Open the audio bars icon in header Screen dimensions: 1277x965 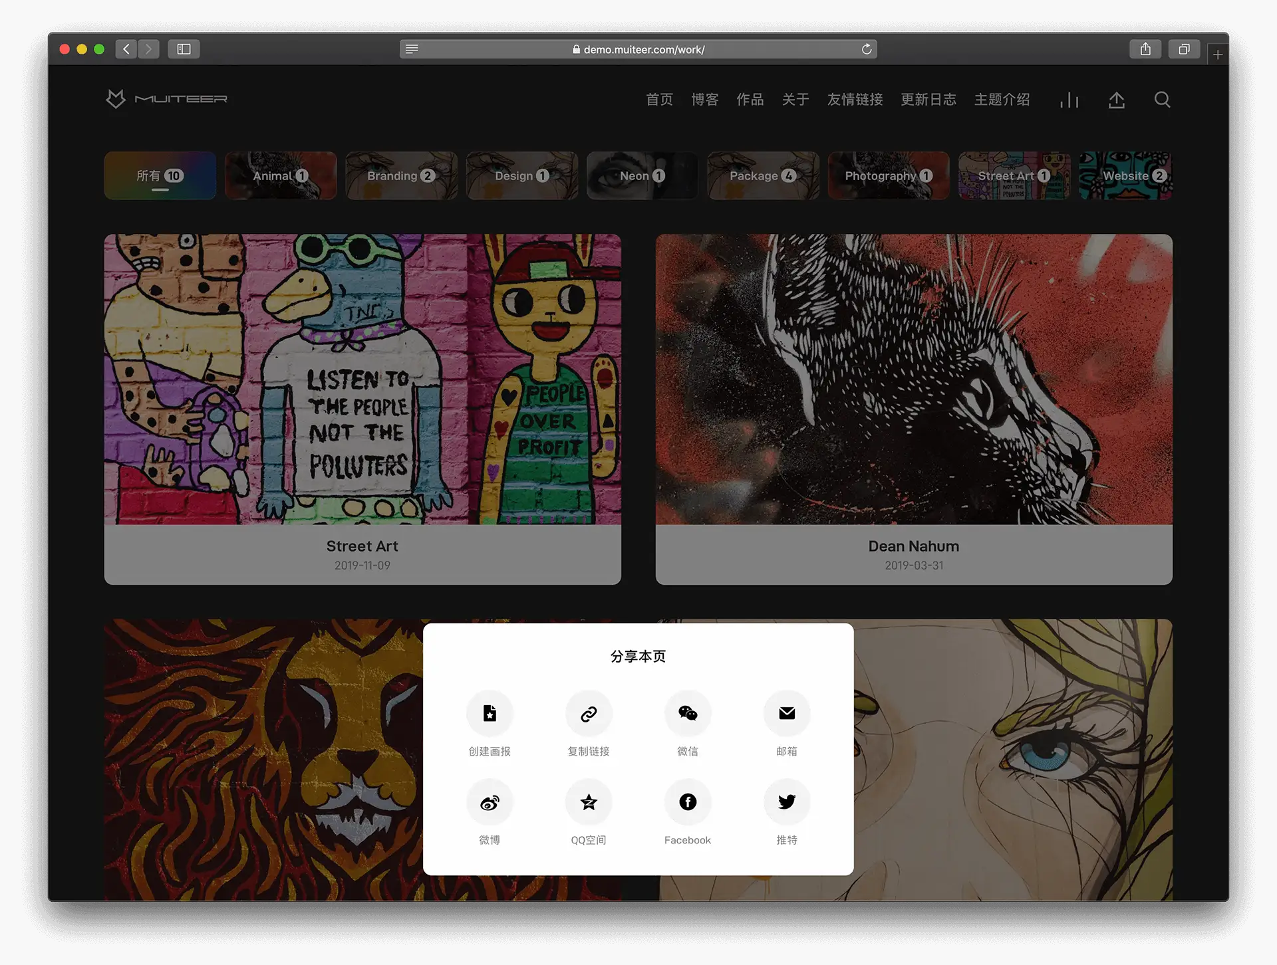[x=1069, y=100]
